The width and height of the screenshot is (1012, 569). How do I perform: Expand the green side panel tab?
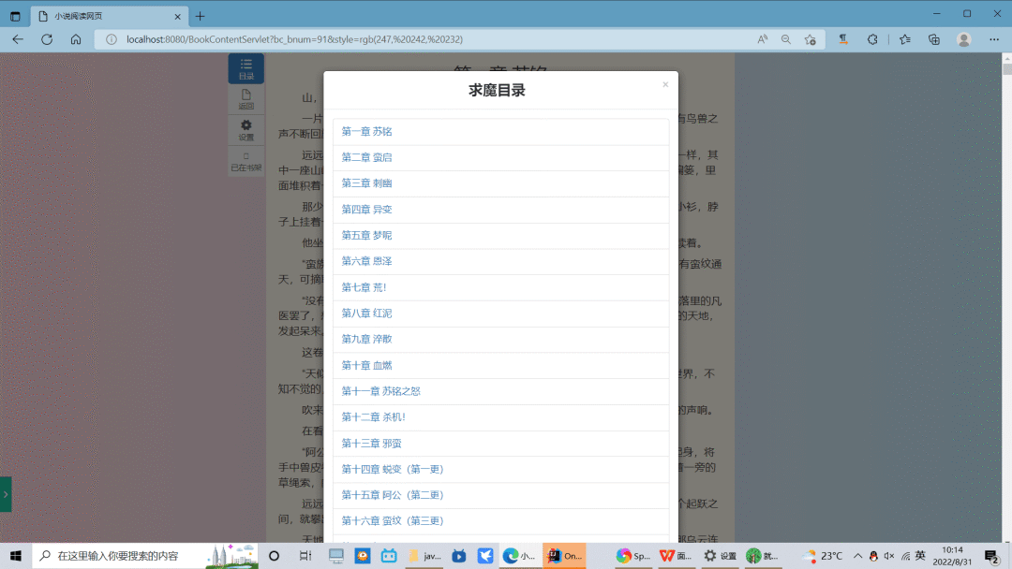click(x=6, y=494)
